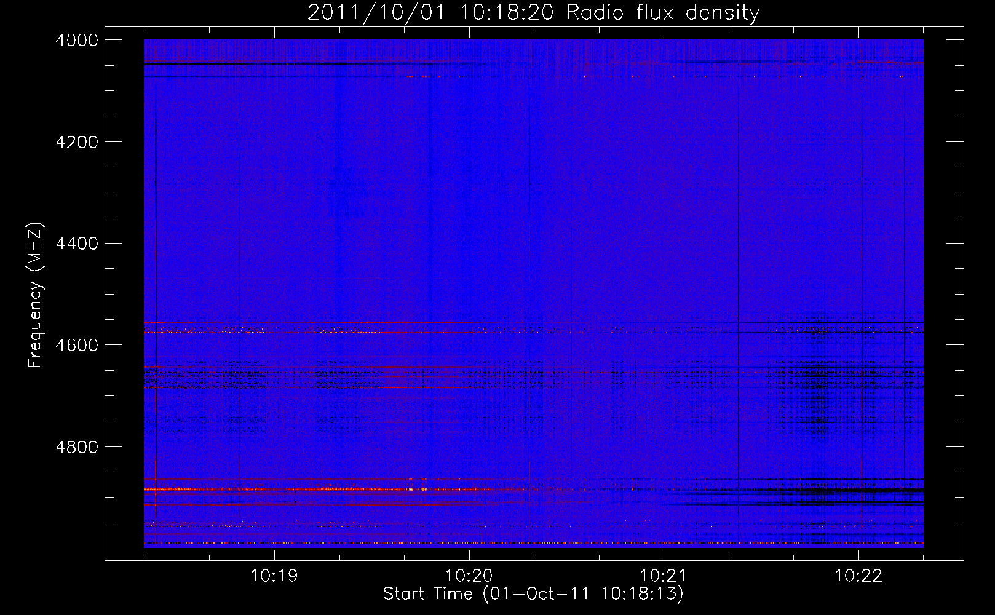Click the 10:22 time axis label
Image resolution: width=995 pixels, height=615 pixels.
tap(858, 576)
